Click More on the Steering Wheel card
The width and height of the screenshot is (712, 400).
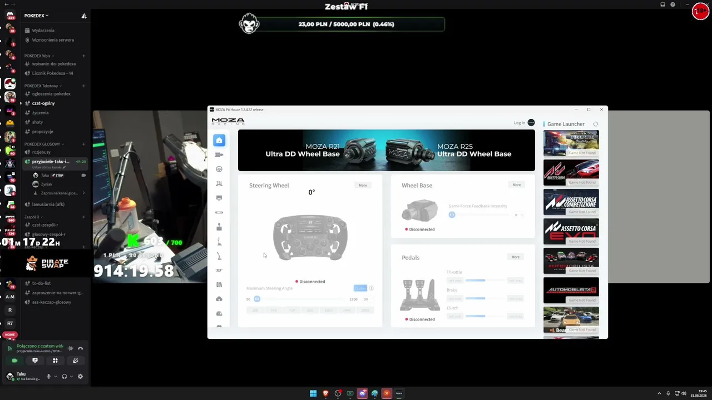(363, 186)
